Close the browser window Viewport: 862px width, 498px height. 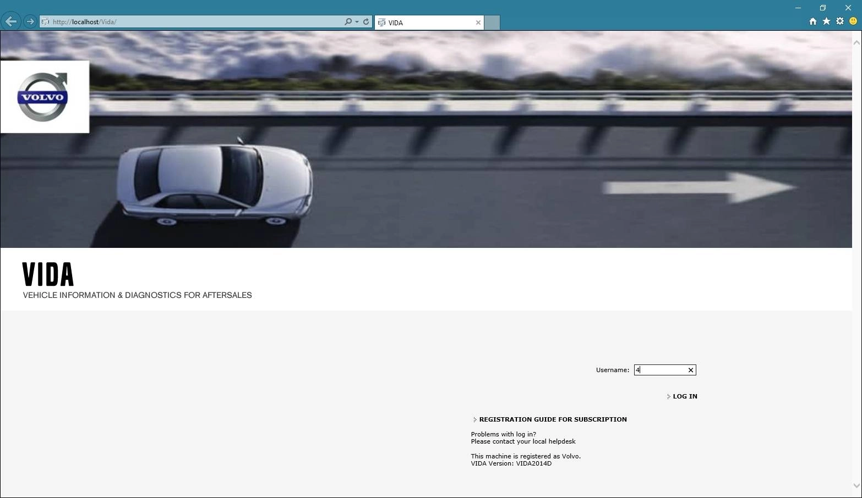click(x=848, y=8)
